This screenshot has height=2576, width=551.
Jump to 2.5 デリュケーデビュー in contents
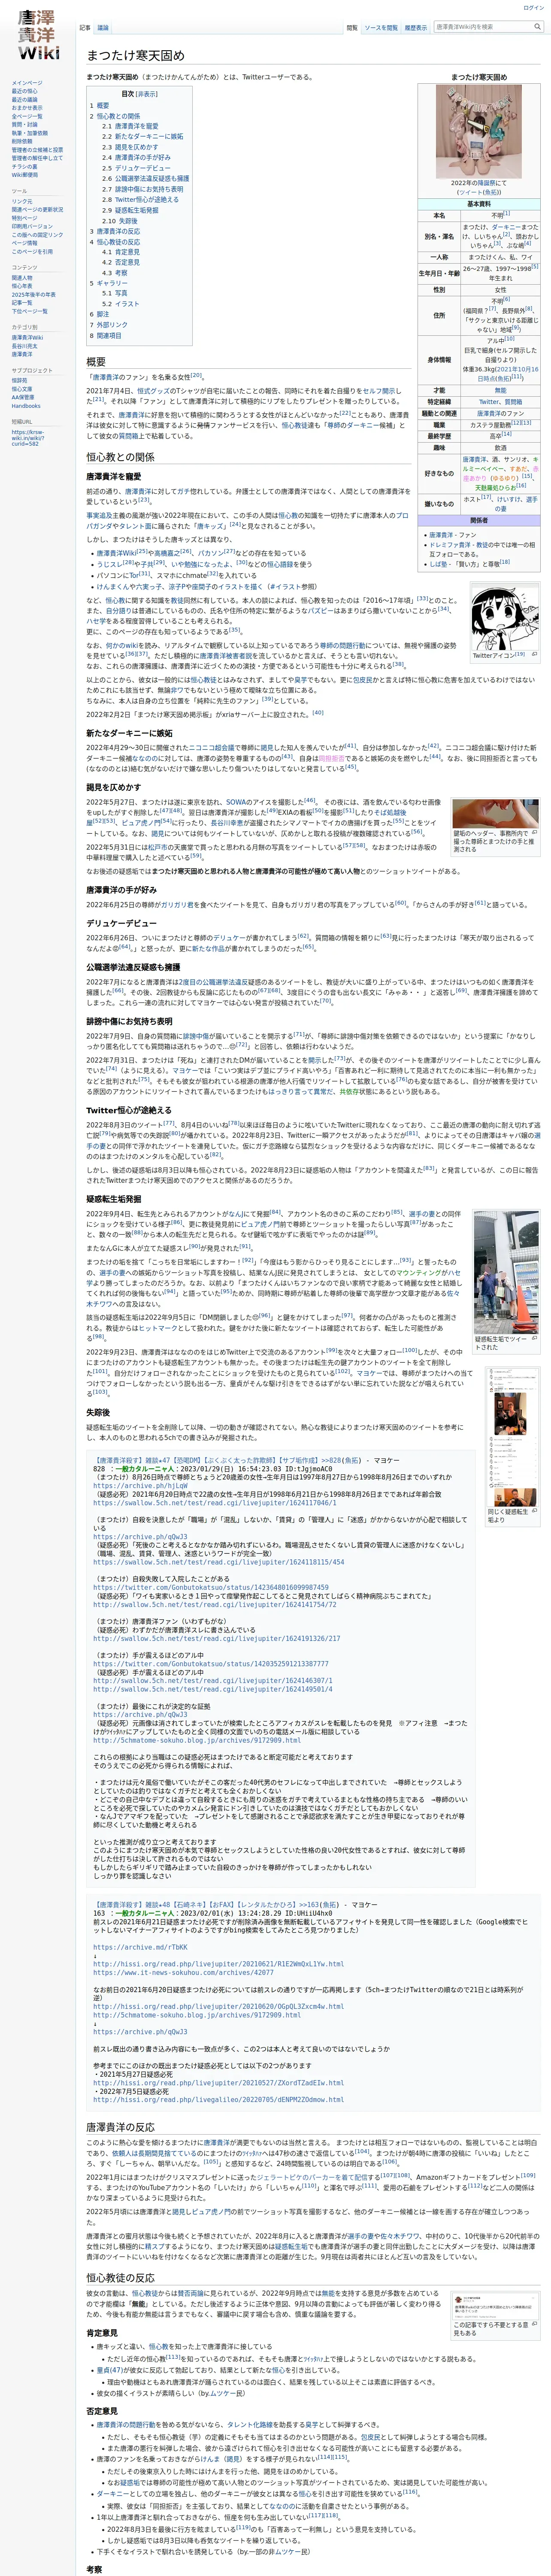pyautogui.click(x=135, y=168)
